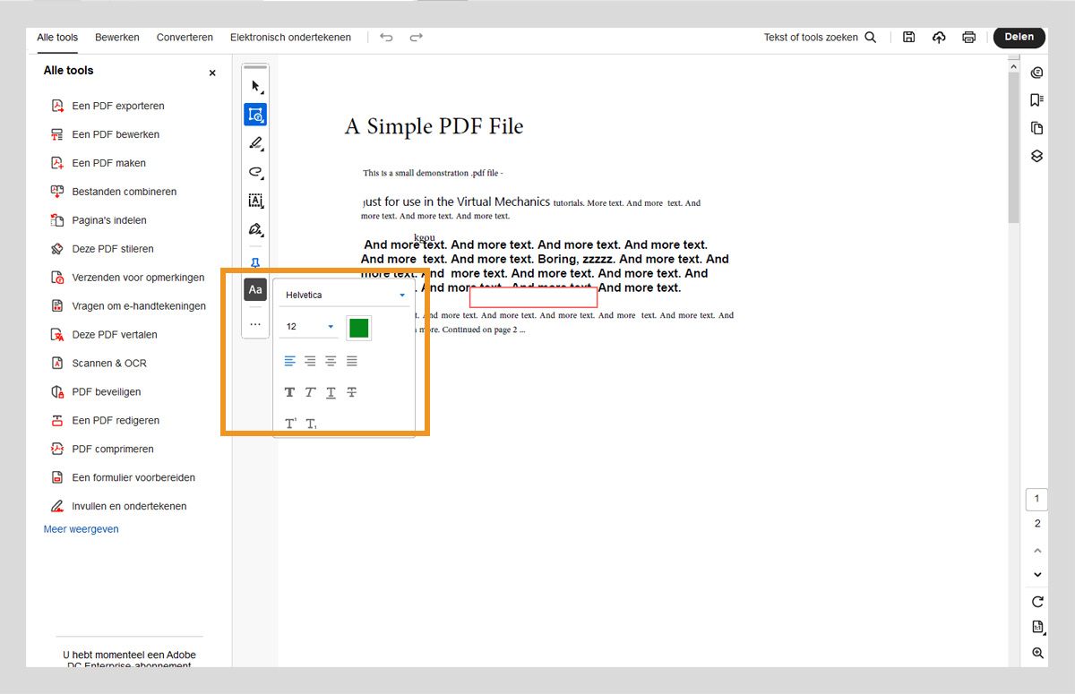Align text right

coord(310,361)
